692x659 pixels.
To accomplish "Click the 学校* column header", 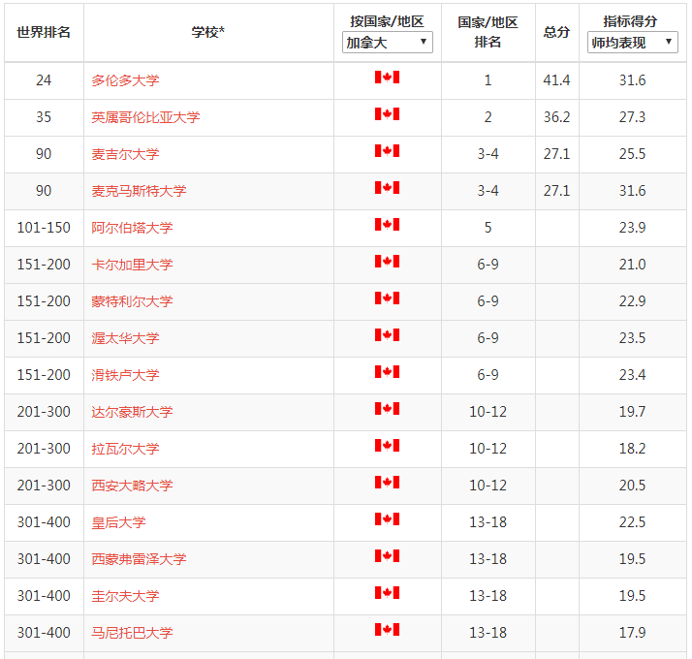I will click(207, 32).
